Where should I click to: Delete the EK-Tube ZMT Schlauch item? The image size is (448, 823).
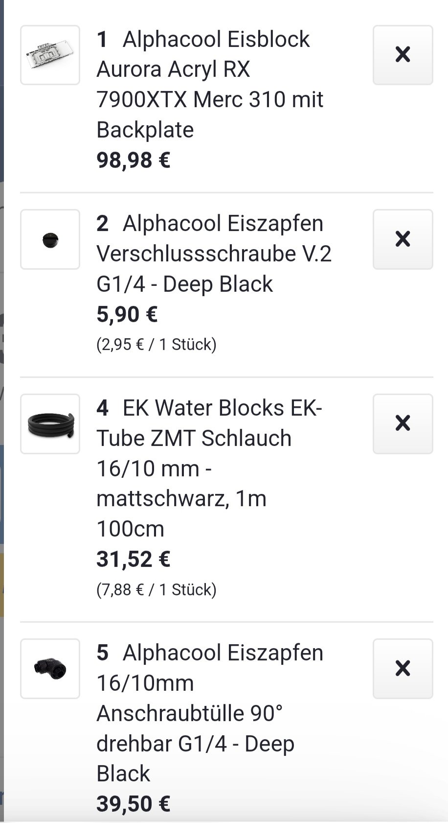403,423
